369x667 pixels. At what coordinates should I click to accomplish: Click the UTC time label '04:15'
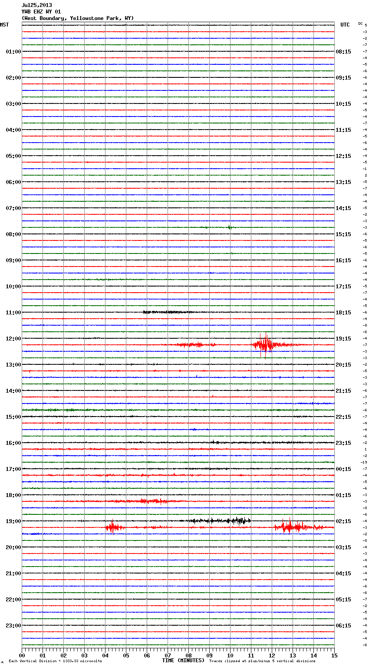click(x=343, y=574)
